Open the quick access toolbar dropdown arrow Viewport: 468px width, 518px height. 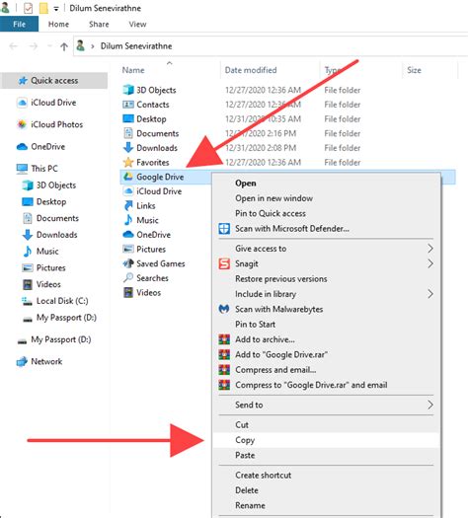[x=56, y=9]
